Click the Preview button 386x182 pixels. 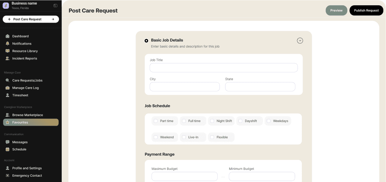click(336, 11)
